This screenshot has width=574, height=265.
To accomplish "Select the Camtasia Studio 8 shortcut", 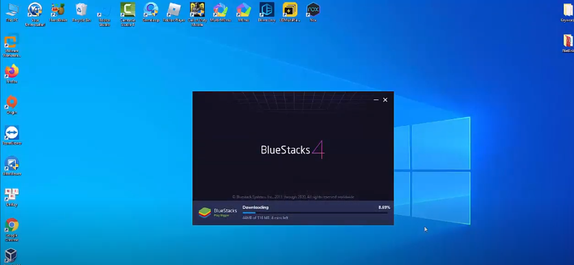I will point(128,14).
